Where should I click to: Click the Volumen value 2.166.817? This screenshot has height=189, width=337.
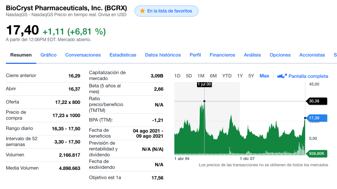pyautogui.click(x=70, y=155)
